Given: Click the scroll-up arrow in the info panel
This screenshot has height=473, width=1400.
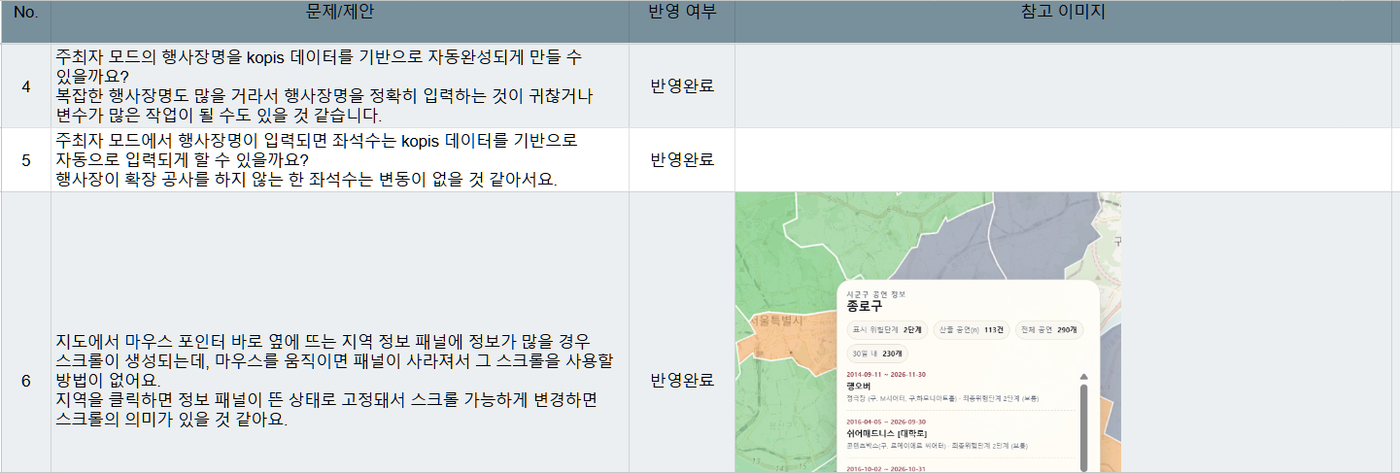Looking at the screenshot, I should (1083, 377).
